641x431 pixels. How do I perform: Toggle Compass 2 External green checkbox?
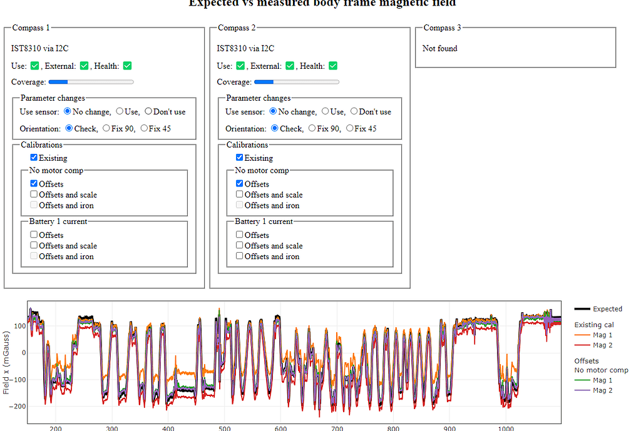pyautogui.click(x=290, y=66)
